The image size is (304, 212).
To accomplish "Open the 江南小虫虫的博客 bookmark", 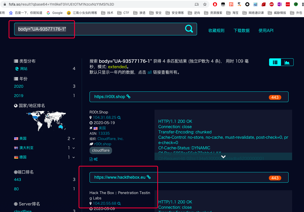I will [x=82, y=13].
